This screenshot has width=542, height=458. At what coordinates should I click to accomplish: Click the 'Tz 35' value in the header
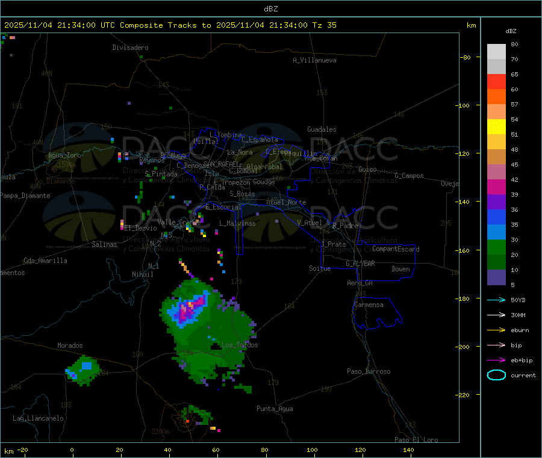point(324,25)
